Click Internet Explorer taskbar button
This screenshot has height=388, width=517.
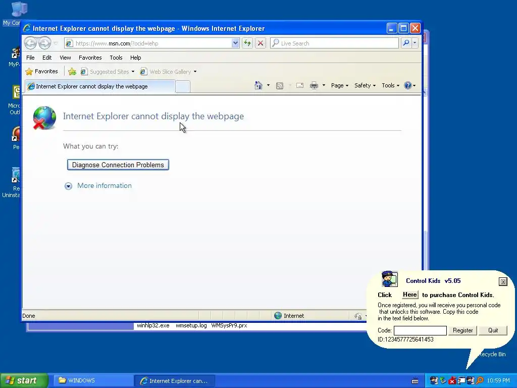[175, 381]
